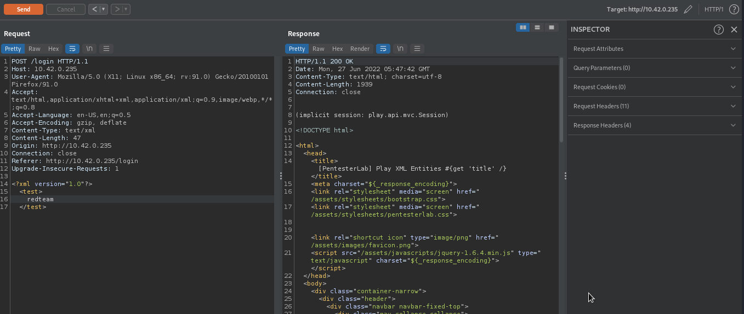Screen dimensions: 744x314
Task: Click the '(implicit session: play.api.mvc.Session)' line
Action: coord(372,115)
